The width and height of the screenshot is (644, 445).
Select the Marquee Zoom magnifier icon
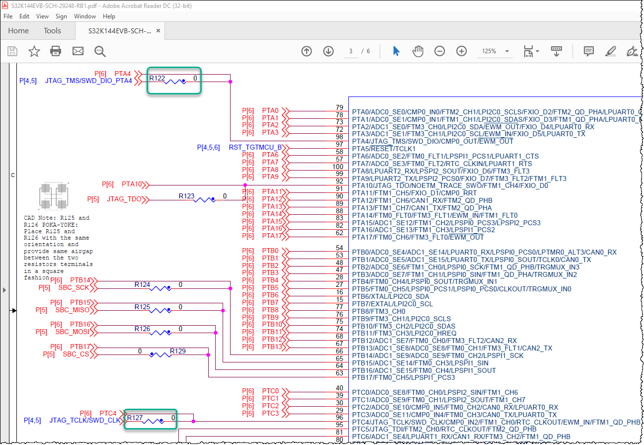pyautogui.click(x=100, y=51)
